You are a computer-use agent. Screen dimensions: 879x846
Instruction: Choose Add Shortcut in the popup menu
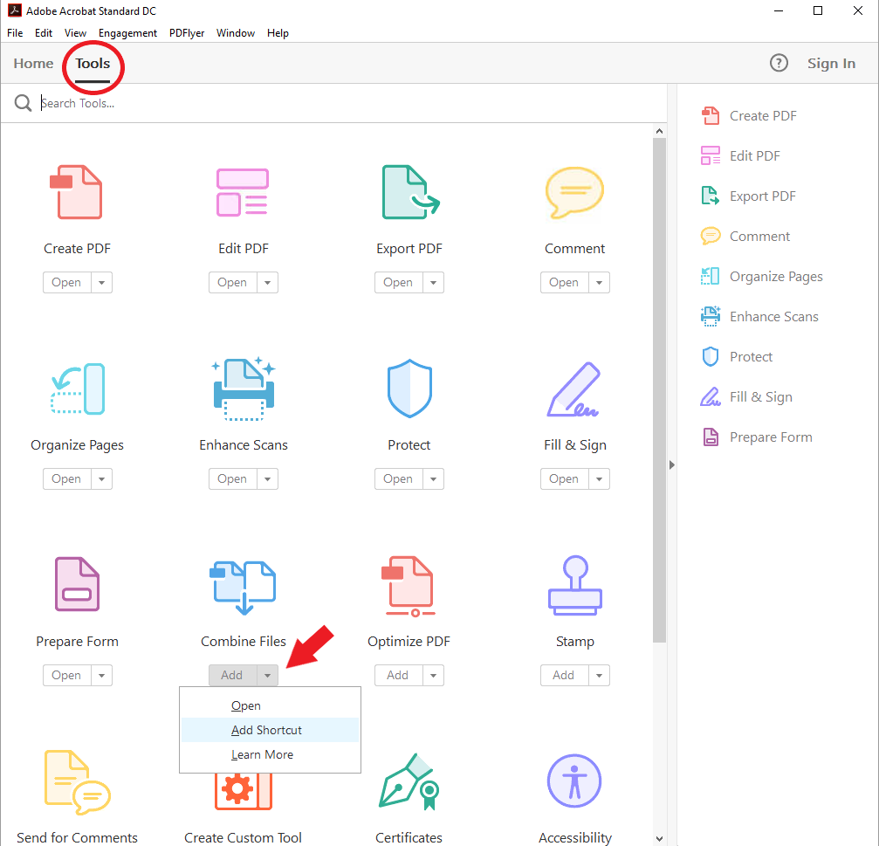[271, 730]
